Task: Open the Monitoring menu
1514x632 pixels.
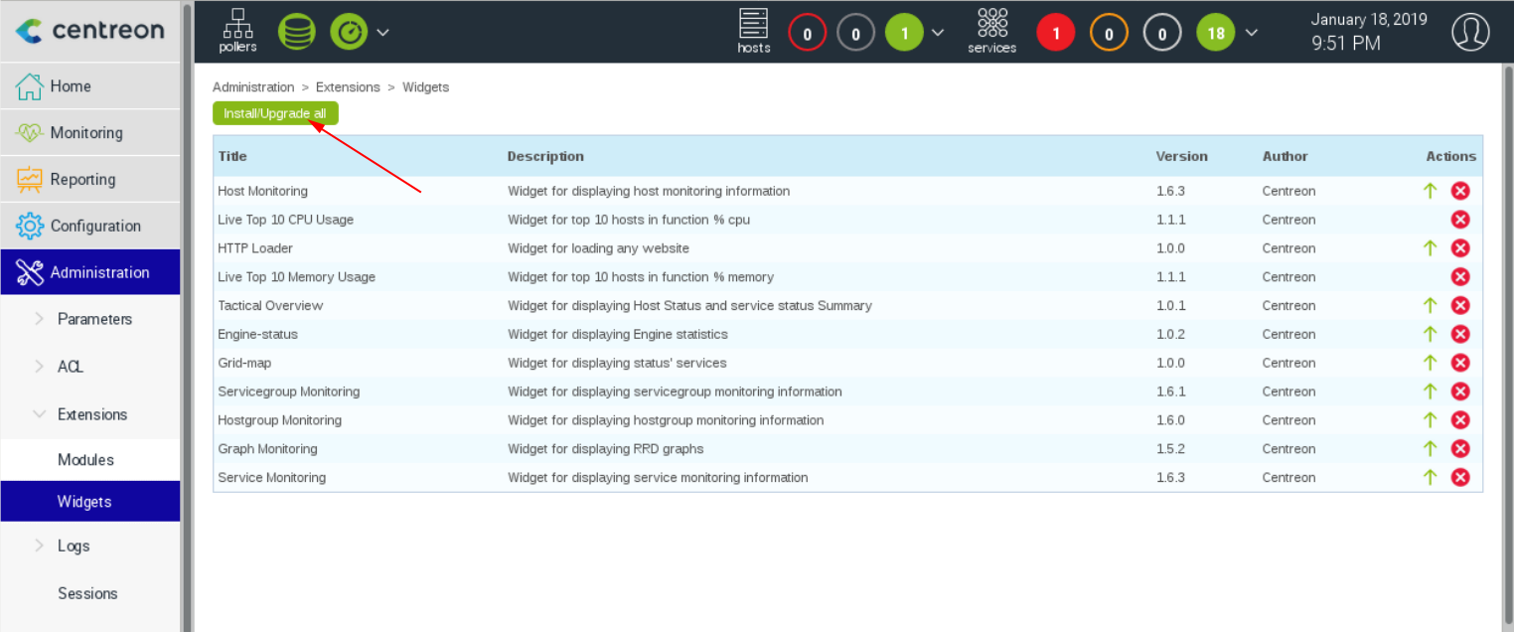Action: (86, 133)
